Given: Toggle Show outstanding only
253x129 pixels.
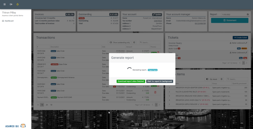Looking at the screenshot, I should (x=119, y=43).
